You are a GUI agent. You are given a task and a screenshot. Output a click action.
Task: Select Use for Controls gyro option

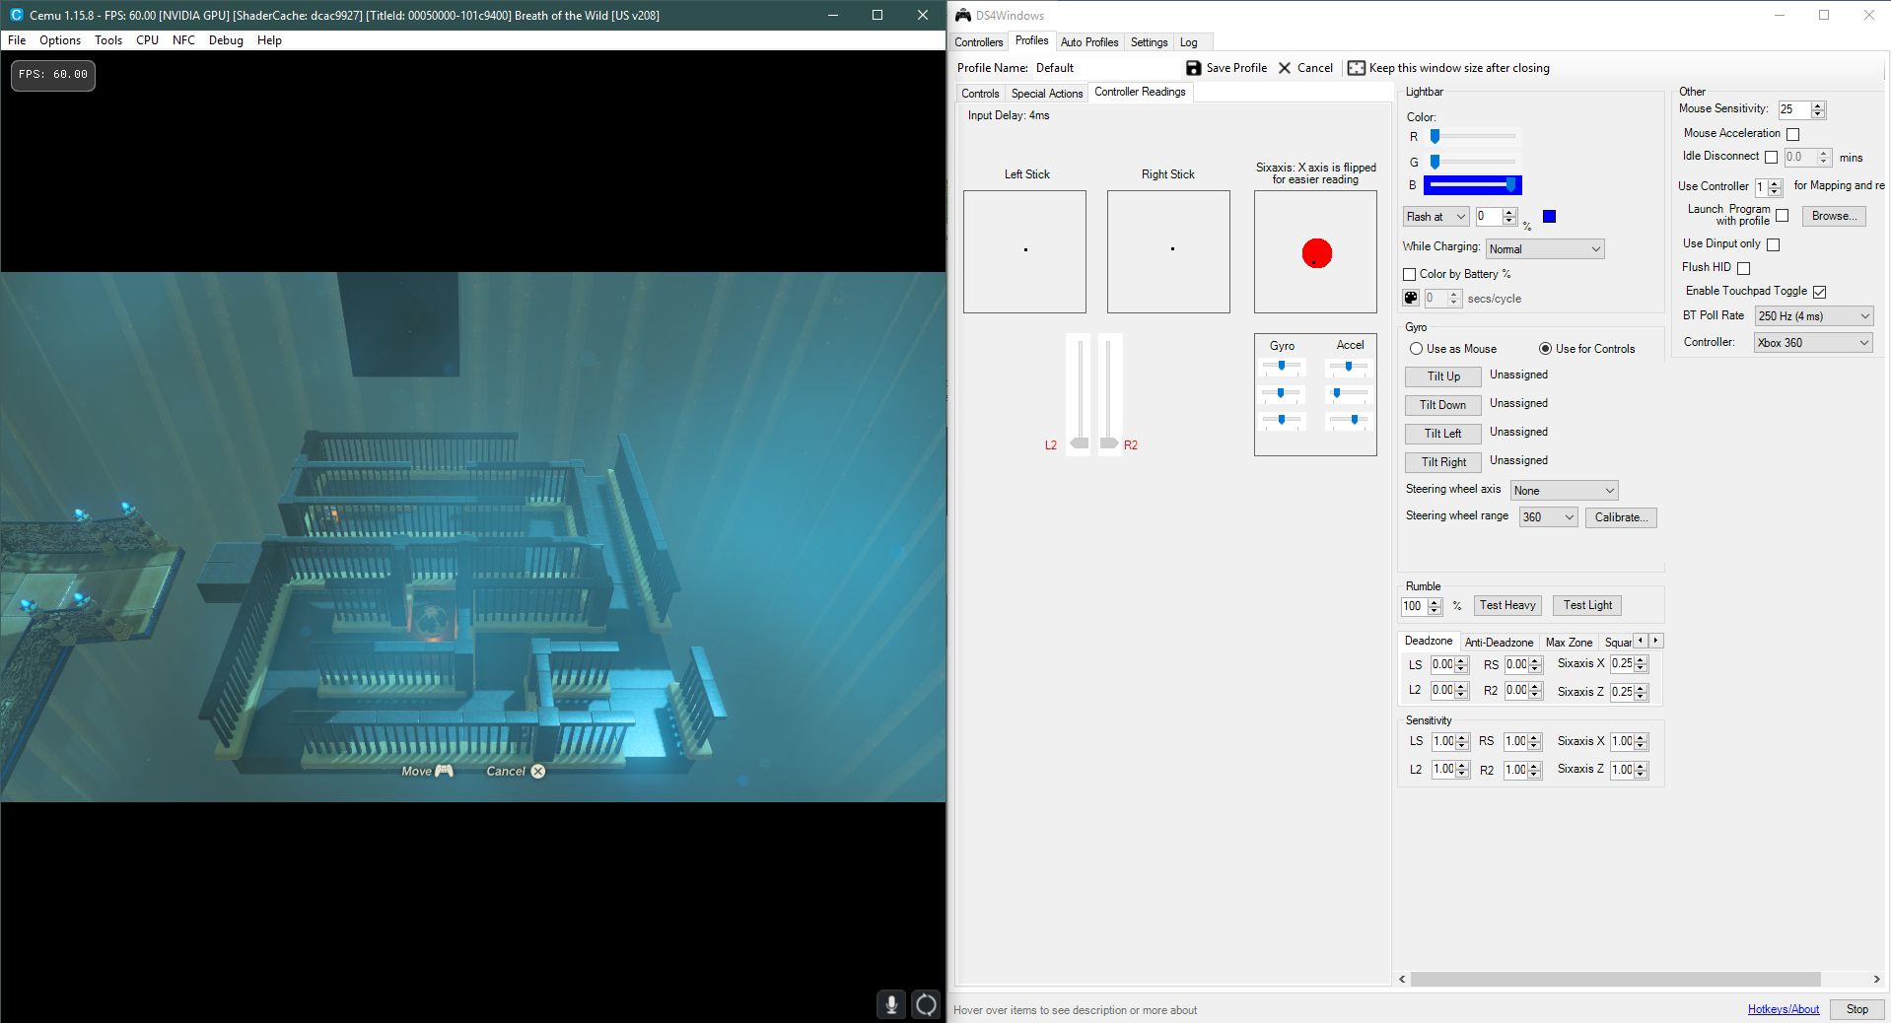[1546, 349]
